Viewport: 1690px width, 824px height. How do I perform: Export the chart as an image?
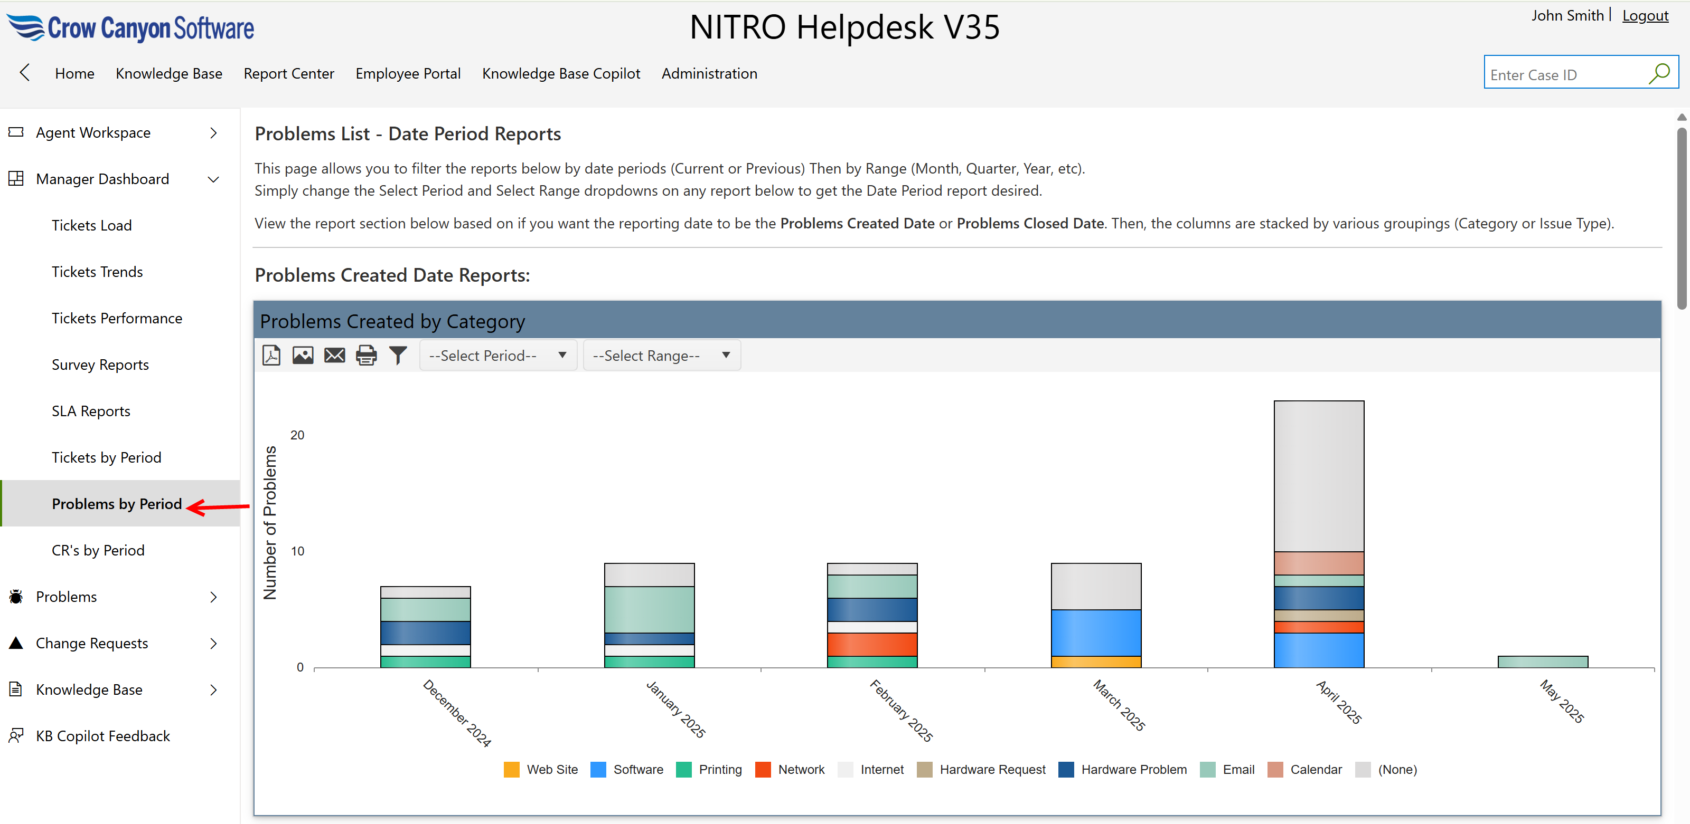(303, 354)
